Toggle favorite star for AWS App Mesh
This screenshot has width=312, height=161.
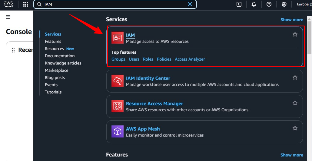click(x=295, y=128)
